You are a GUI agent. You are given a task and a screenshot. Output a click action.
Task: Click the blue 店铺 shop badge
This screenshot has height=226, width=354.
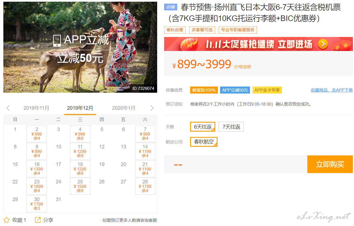click(171, 7)
